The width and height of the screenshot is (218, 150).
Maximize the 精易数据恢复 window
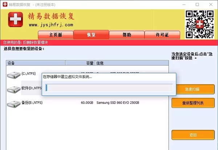point(197,4)
